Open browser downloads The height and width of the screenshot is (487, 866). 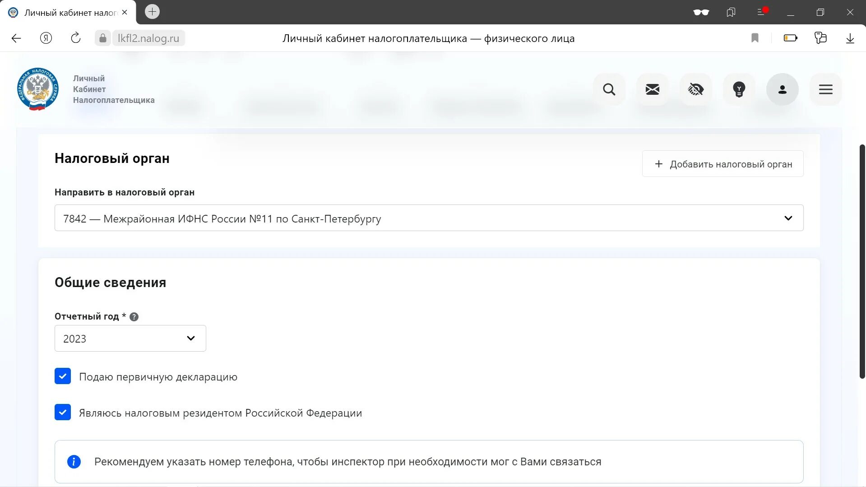850,38
